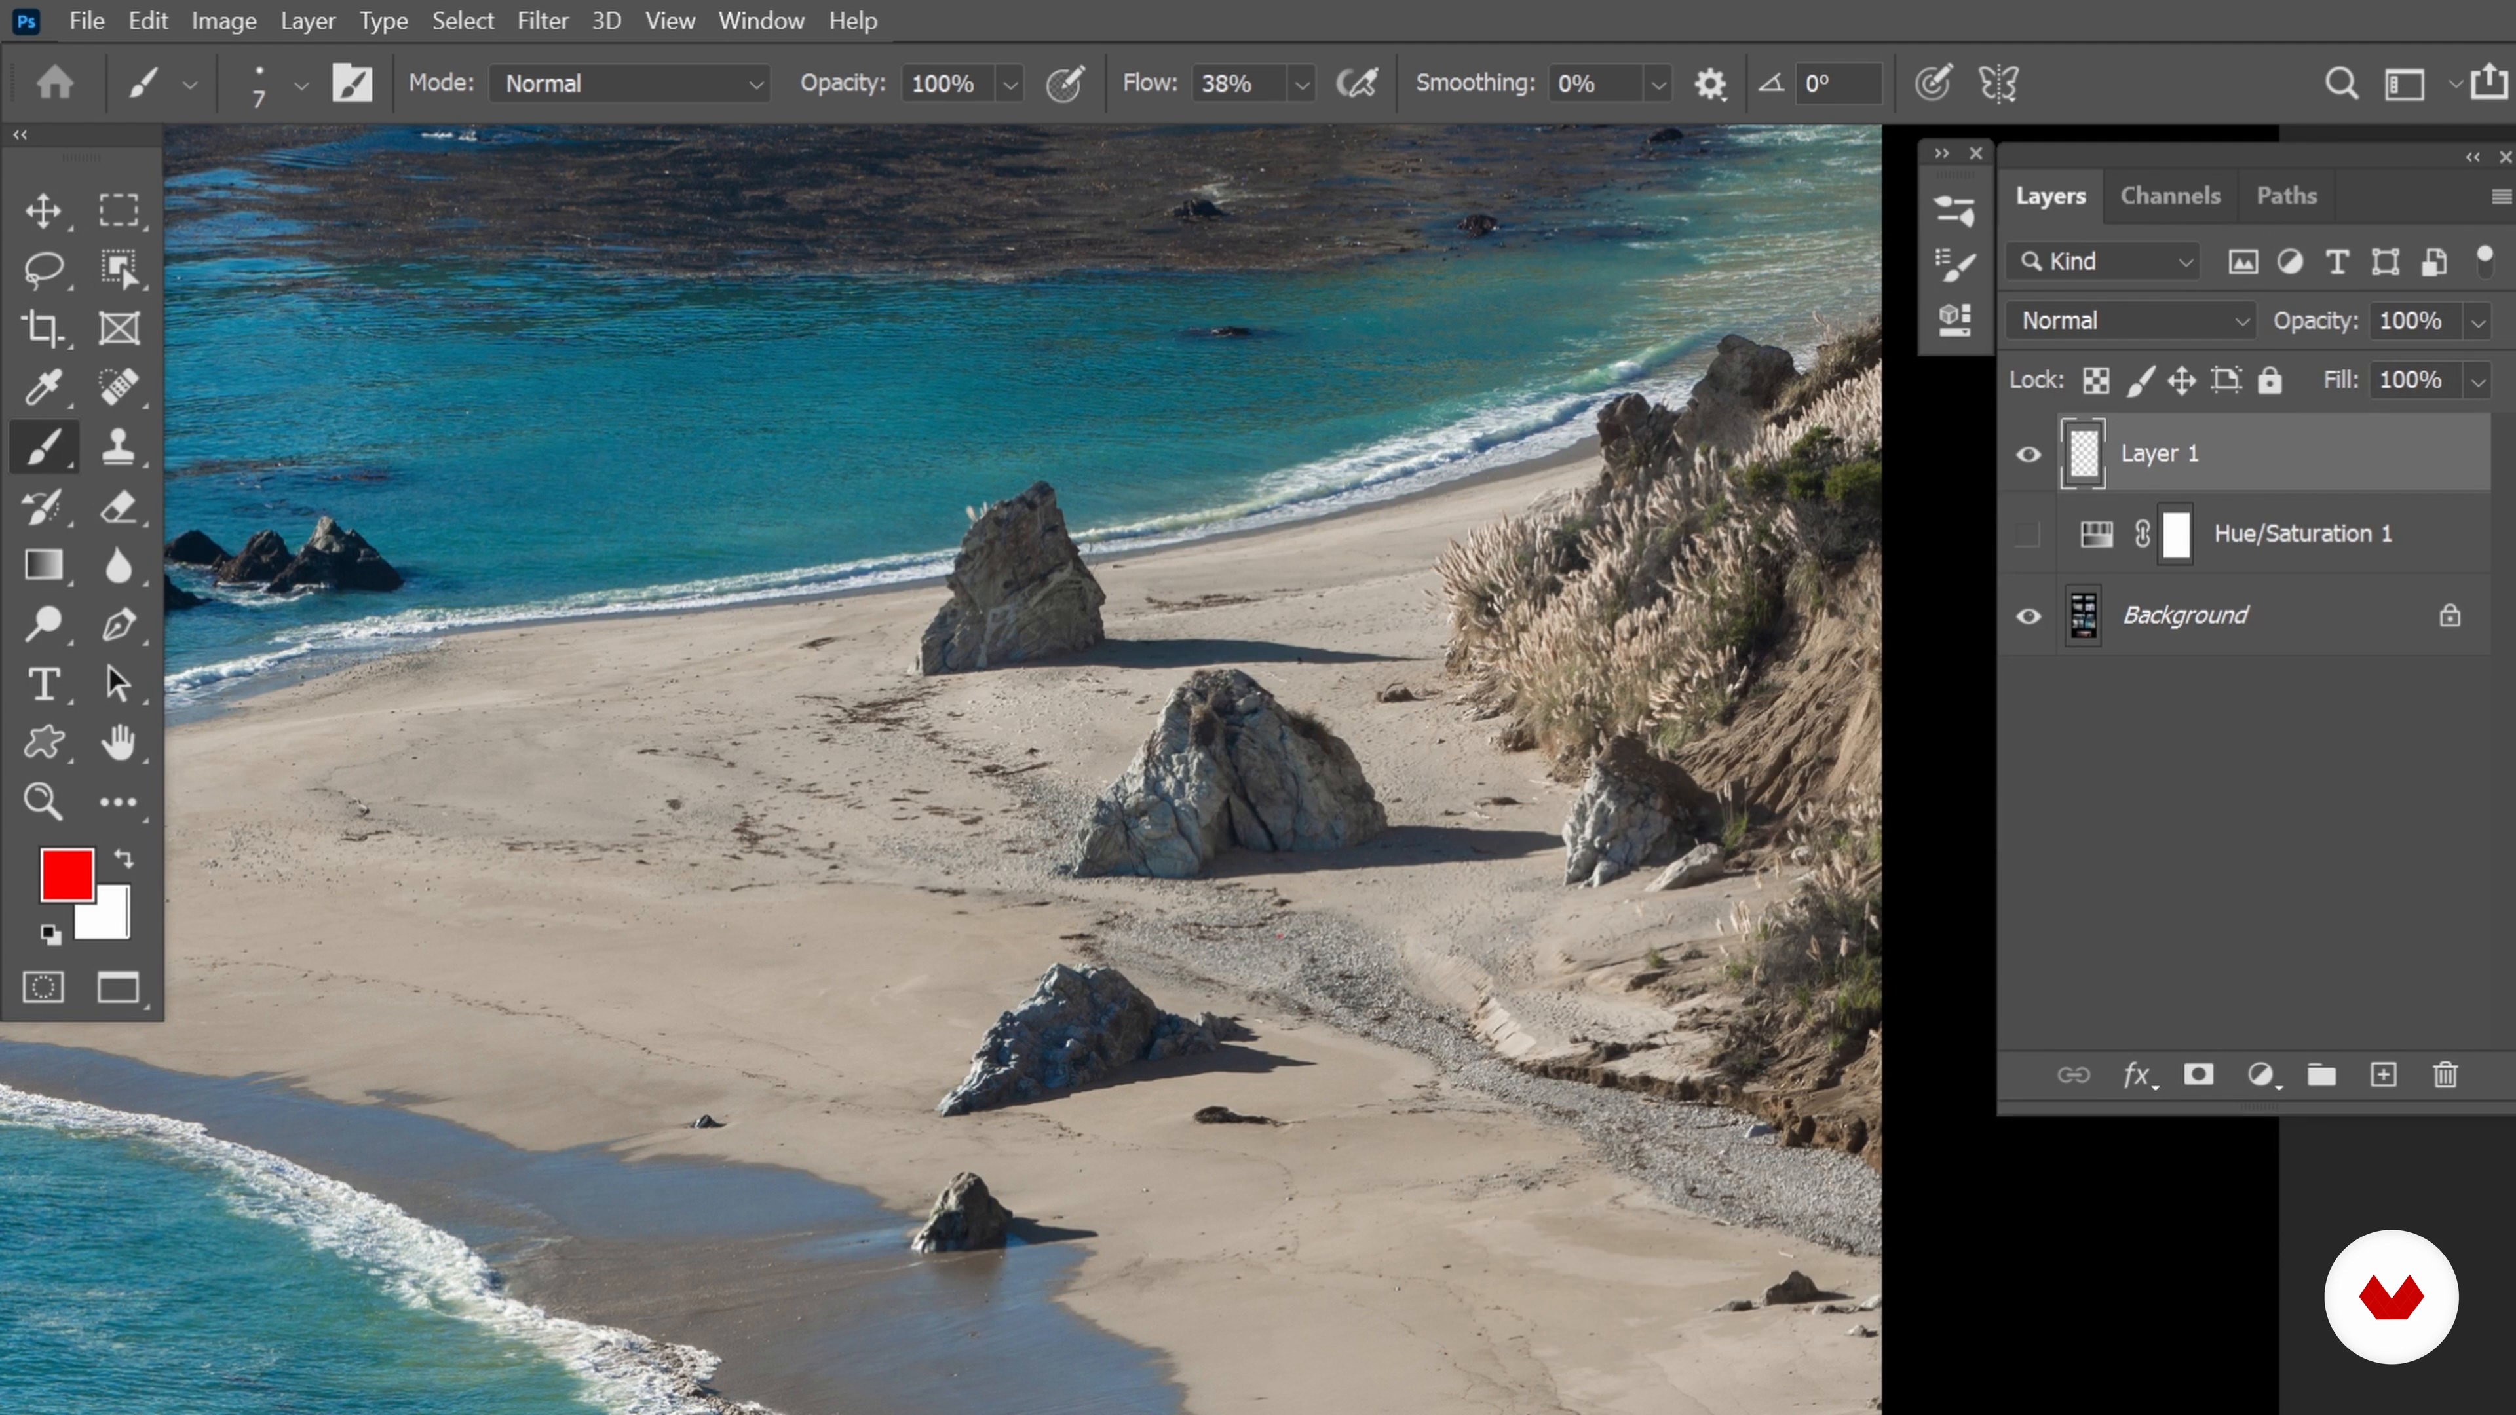
Task: Toggle lock transparent pixels
Action: [x=2096, y=381]
